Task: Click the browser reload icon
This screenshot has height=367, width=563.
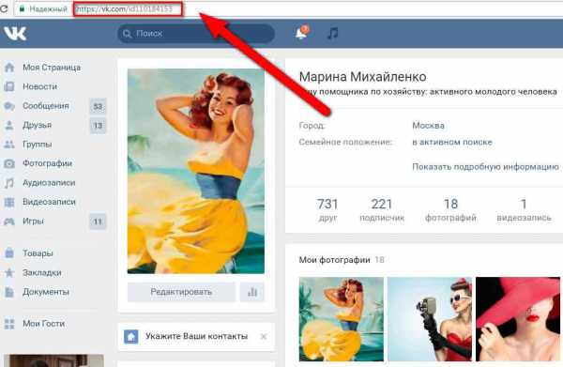Action: pos(4,9)
